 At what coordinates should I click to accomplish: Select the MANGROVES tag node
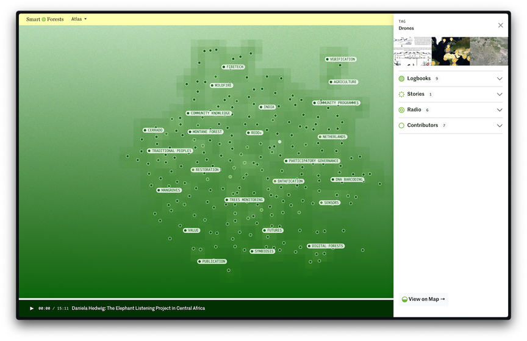169,190
